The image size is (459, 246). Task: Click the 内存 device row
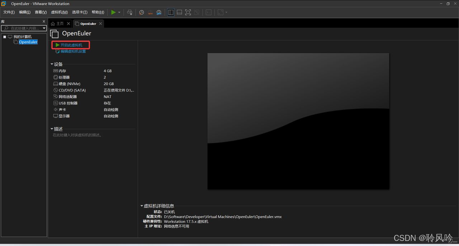point(94,71)
